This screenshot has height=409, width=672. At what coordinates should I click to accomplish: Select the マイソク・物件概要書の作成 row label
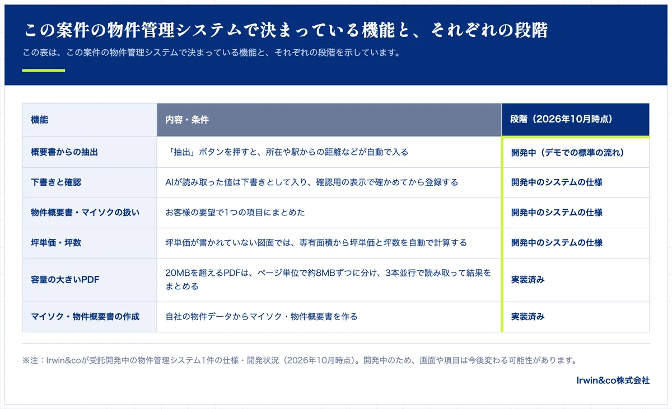pos(85,317)
